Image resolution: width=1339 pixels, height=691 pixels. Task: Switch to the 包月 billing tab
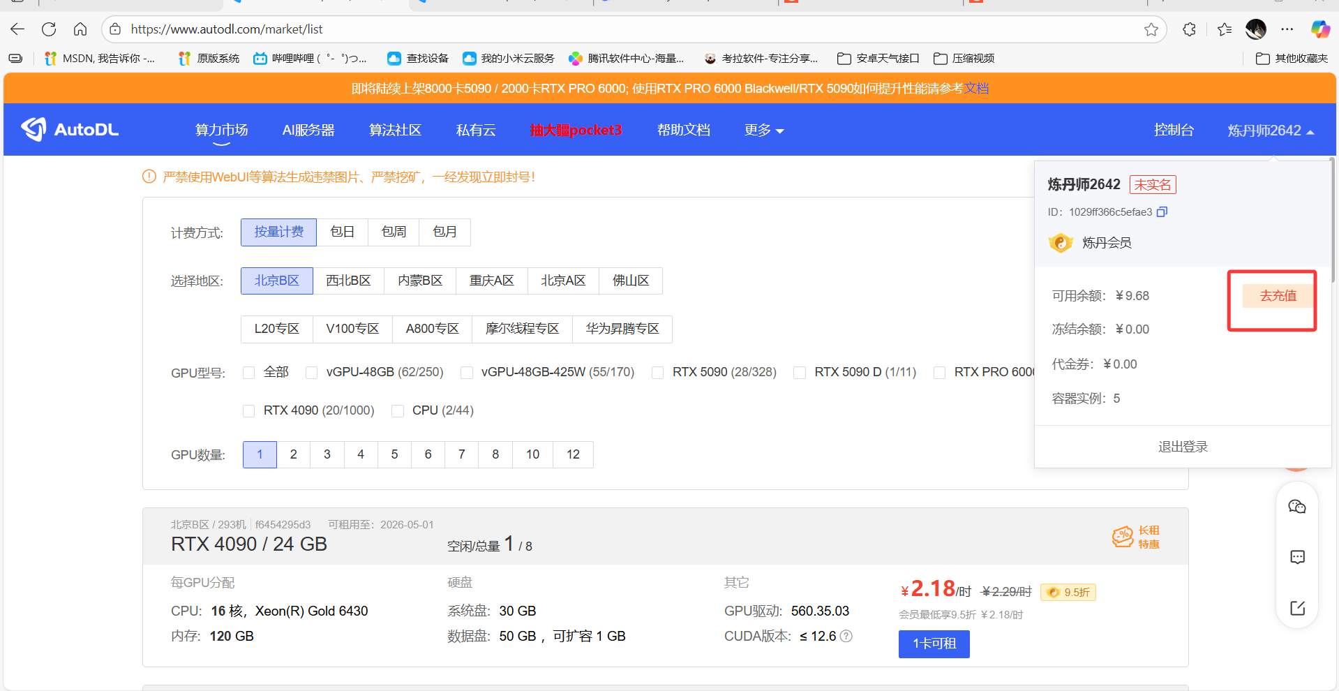[444, 232]
